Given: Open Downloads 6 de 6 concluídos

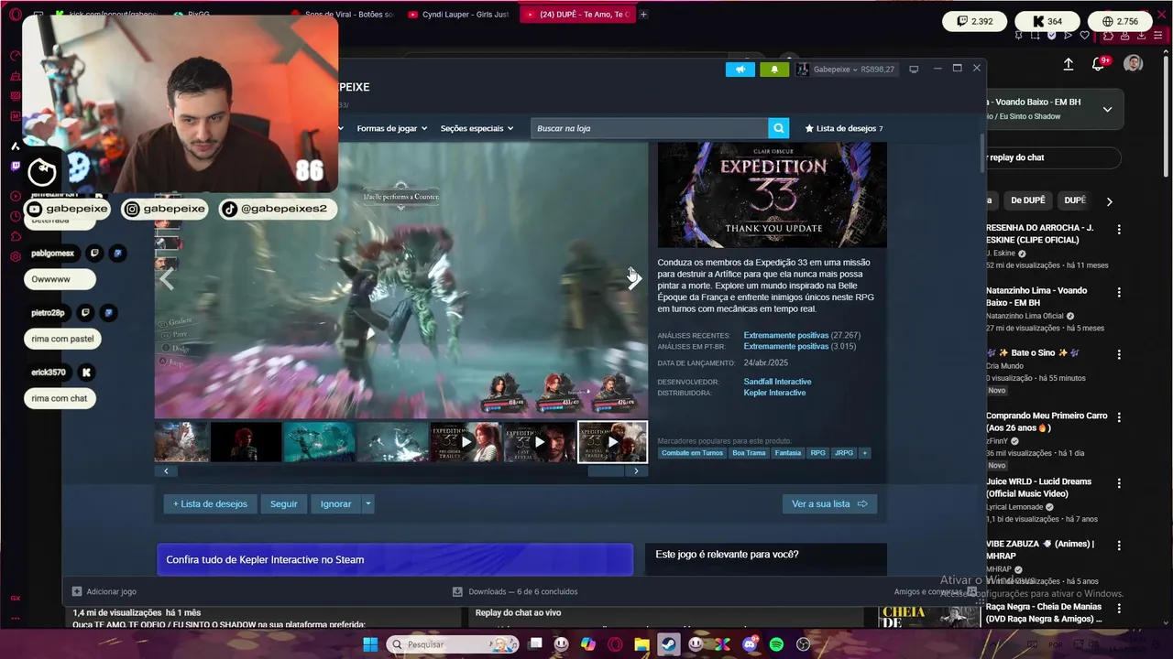Looking at the screenshot, I should point(515,592).
